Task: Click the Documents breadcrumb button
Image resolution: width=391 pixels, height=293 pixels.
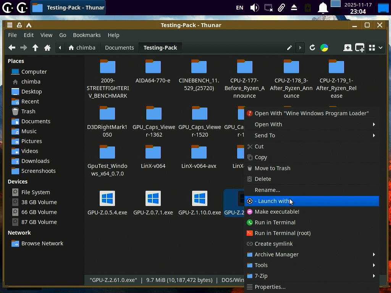Action: pyautogui.click(x=119, y=48)
